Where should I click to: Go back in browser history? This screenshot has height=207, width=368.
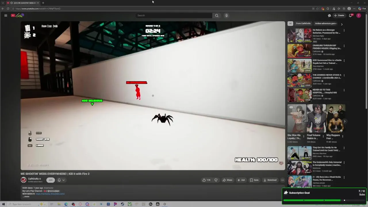pyautogui.click(x=3, y=9)
